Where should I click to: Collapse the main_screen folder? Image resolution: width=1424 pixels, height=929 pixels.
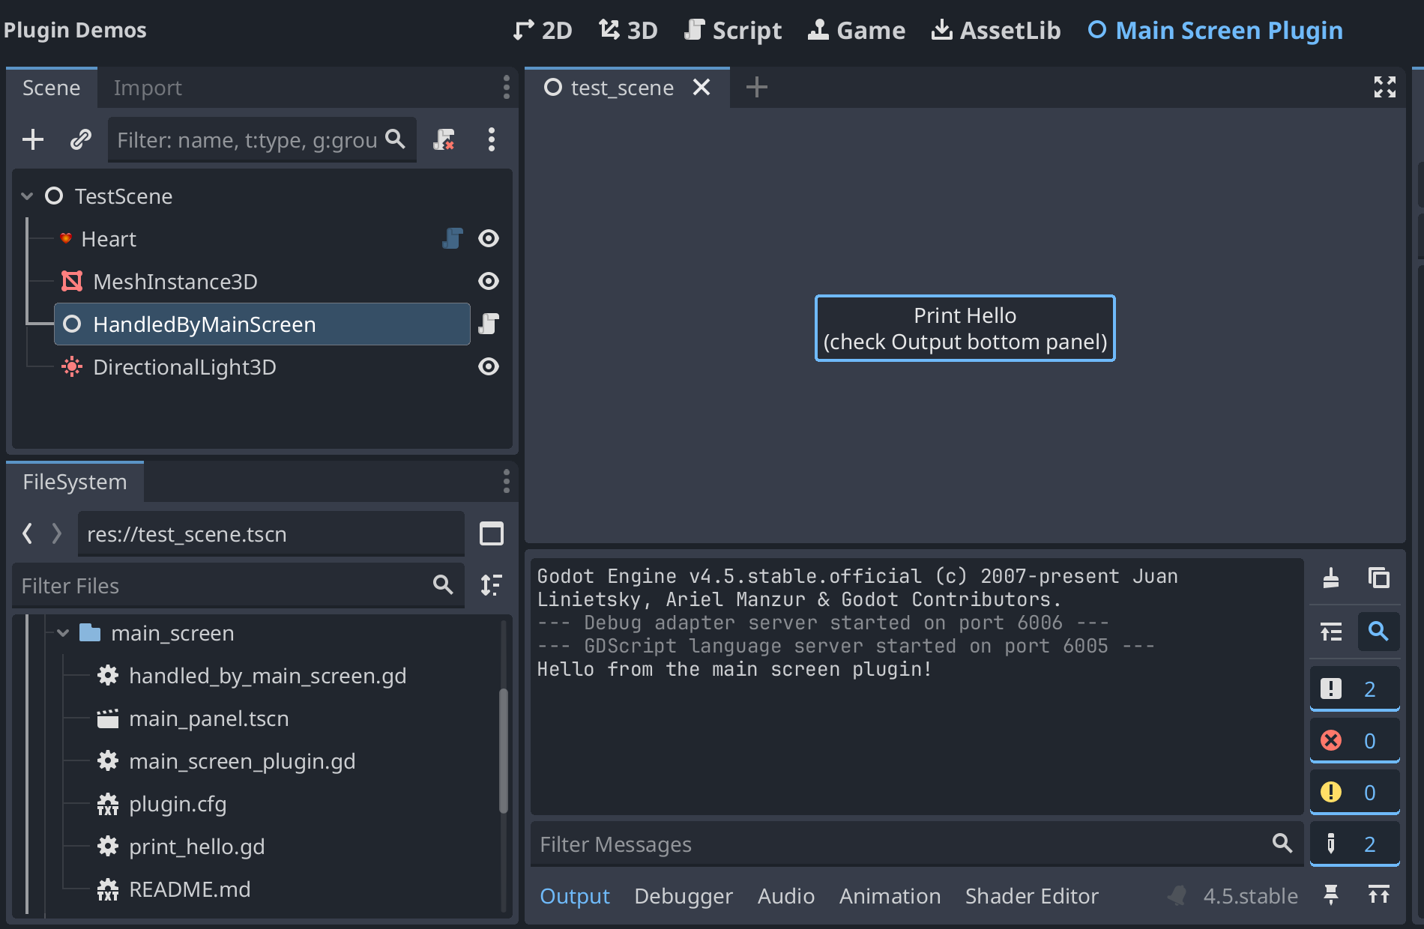tap(63, 632)
